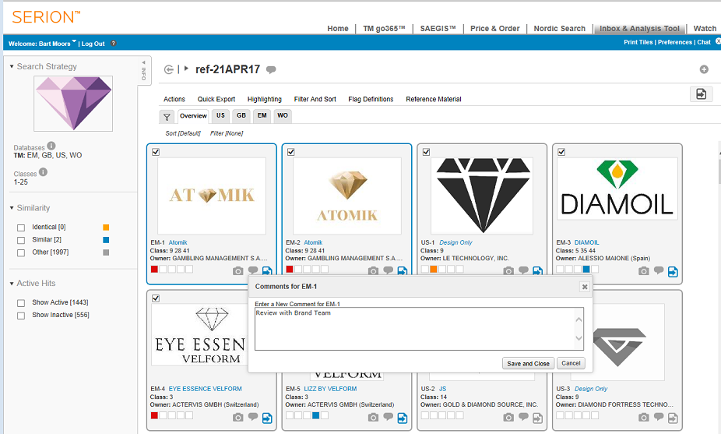This screenshot has height=434, width=721.
Task: Click camera icon on US-1 Design Only card
Action: pos(508,271)
